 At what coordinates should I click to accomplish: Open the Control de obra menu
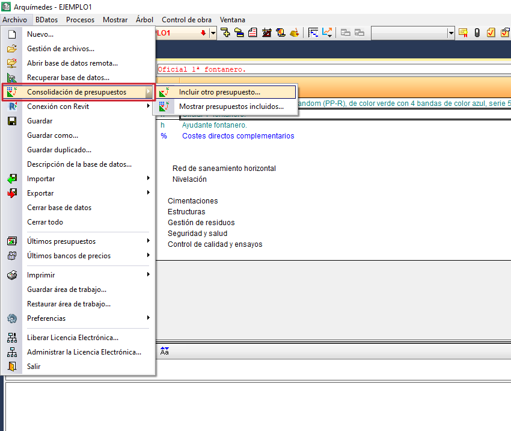click(x=186, y=19)
